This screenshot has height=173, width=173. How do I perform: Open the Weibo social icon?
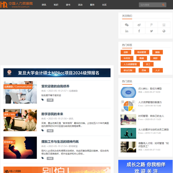tap(139, 25)
